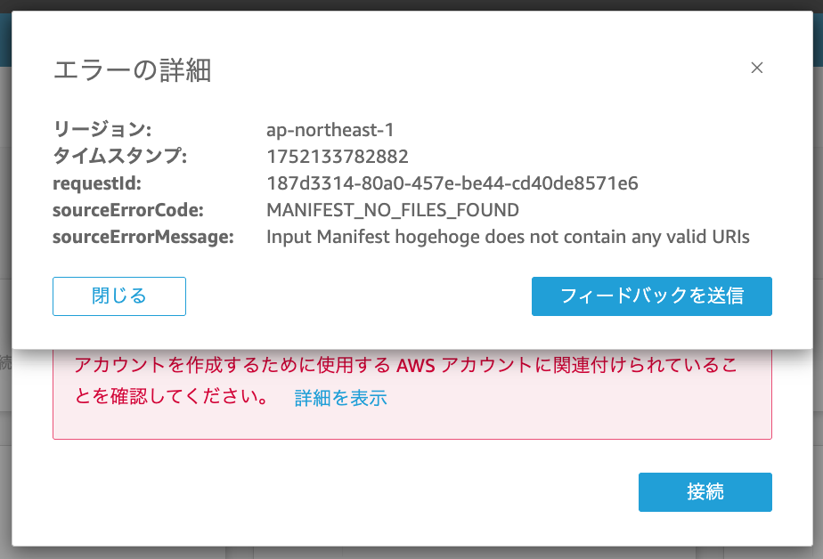Open the 詳細を表示 link

340,398
